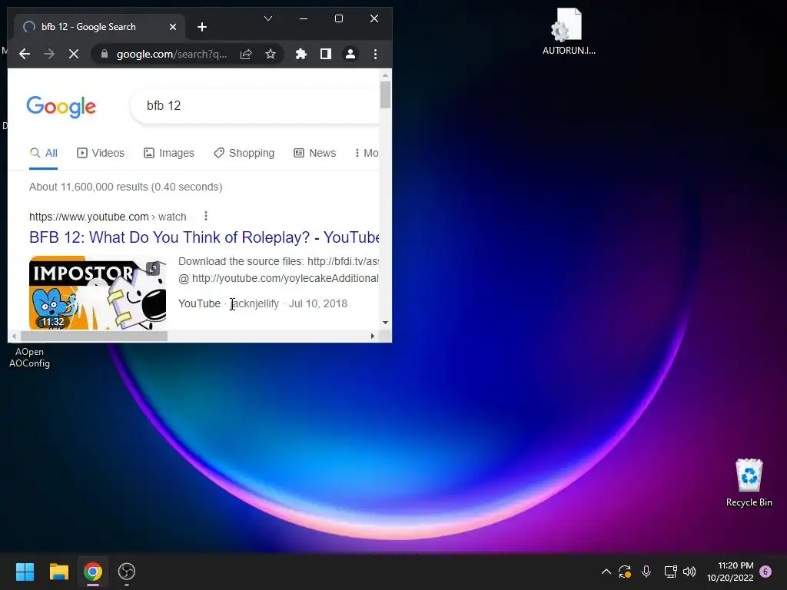The image size is (787, 590).
Task: Click the vertical scrollbar thumb
Action: pyautogui.click(x=385, y=94)
